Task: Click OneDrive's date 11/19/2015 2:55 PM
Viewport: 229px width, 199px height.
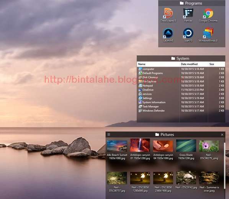Action: coord(192,90)
